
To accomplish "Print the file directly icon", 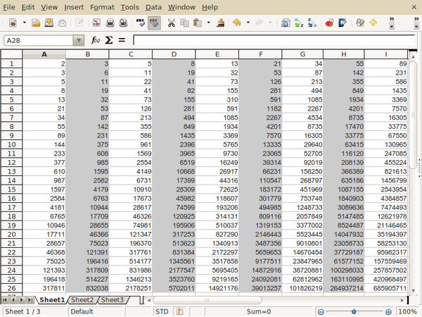I will [x=110, y=23].
